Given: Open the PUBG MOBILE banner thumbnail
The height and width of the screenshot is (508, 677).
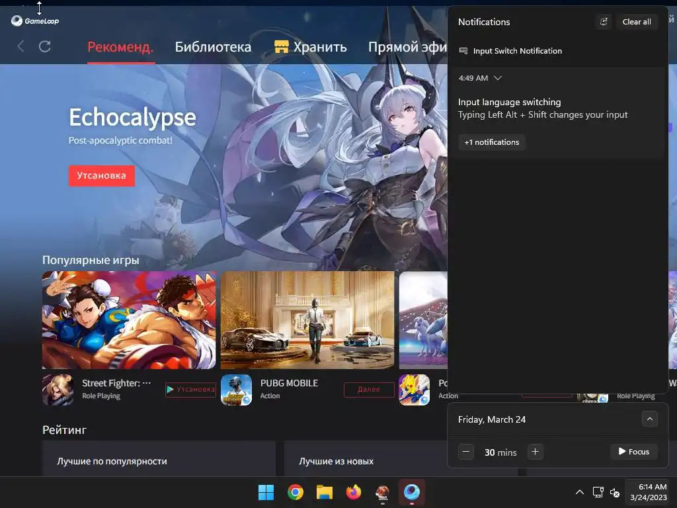Looking at the screenshot, I should pos(307,320).
